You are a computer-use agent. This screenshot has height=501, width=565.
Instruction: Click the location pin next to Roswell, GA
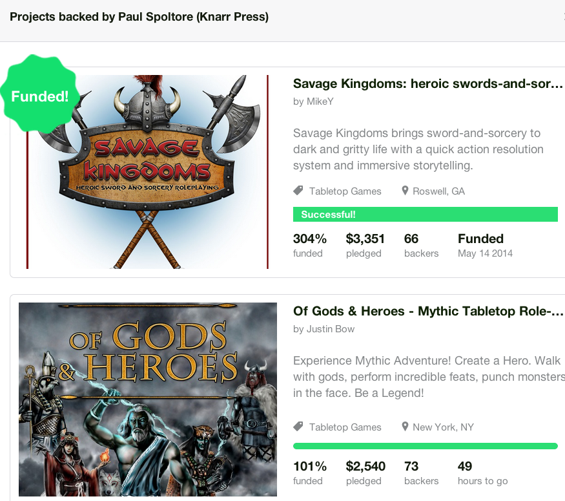pyautogui.click(x=405, y=191)
